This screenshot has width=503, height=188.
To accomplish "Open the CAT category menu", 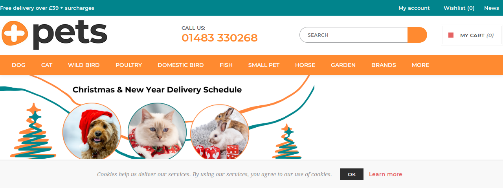I will [x=47, y=65].
